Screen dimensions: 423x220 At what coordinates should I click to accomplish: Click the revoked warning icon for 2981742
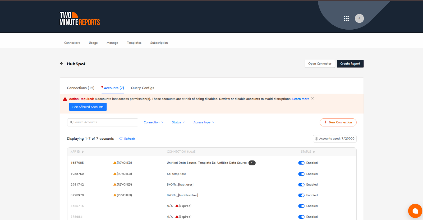[x=115, y=184]
